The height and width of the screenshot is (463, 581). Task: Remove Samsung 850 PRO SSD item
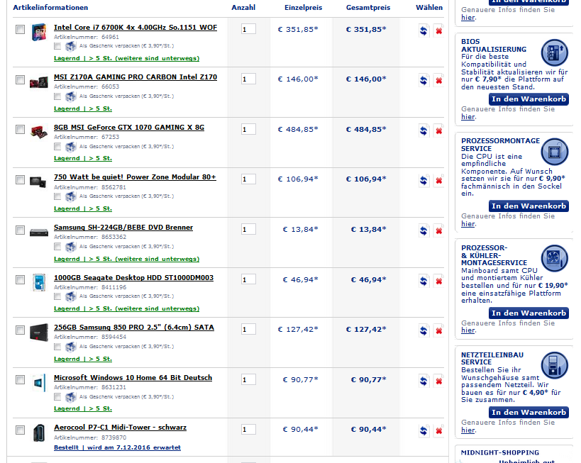coord(438,330)
